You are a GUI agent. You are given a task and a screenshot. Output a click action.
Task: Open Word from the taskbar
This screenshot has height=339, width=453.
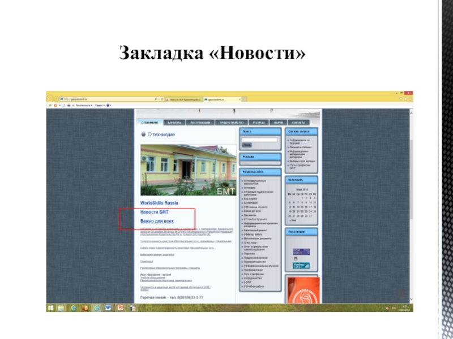(x=108, y=308)
